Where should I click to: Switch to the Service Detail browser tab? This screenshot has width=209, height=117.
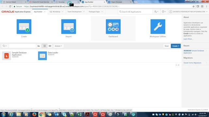click(x=14, y=2)
